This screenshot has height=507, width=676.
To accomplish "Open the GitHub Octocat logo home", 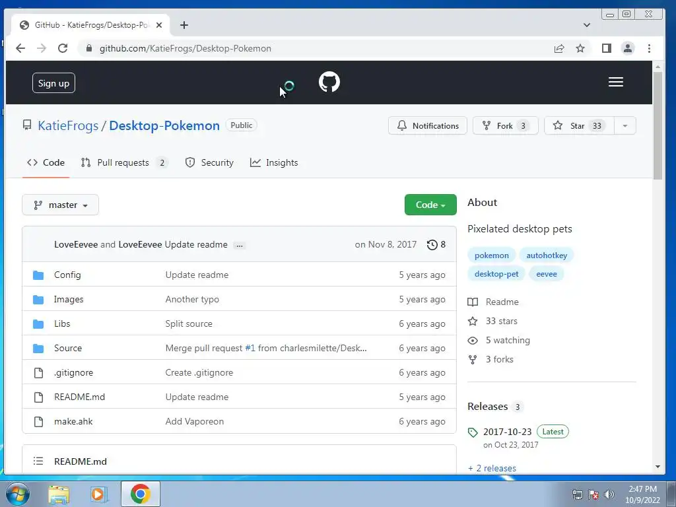I will 329,82.
